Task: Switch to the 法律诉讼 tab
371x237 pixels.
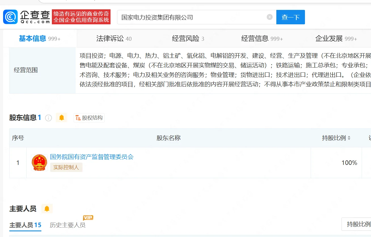Action: 114,38
